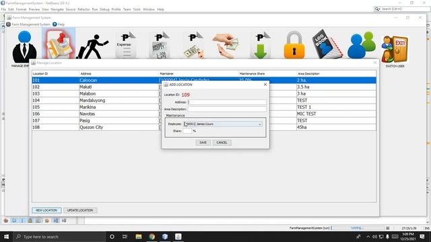Image resolution: width=431 pixels, height=242 pixels.
Task: Click the SAVE button in Add Location
Action: (203, 143)
